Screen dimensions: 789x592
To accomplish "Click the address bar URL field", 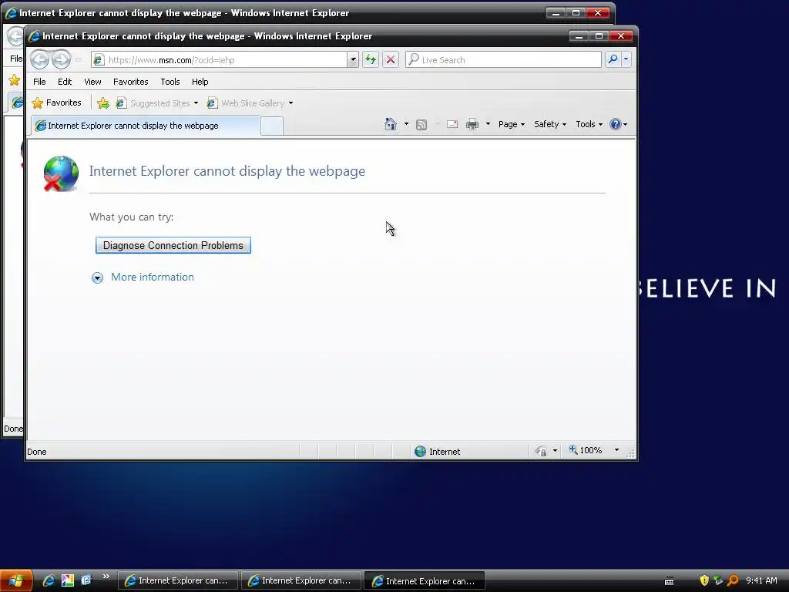I will click(226, 60).
